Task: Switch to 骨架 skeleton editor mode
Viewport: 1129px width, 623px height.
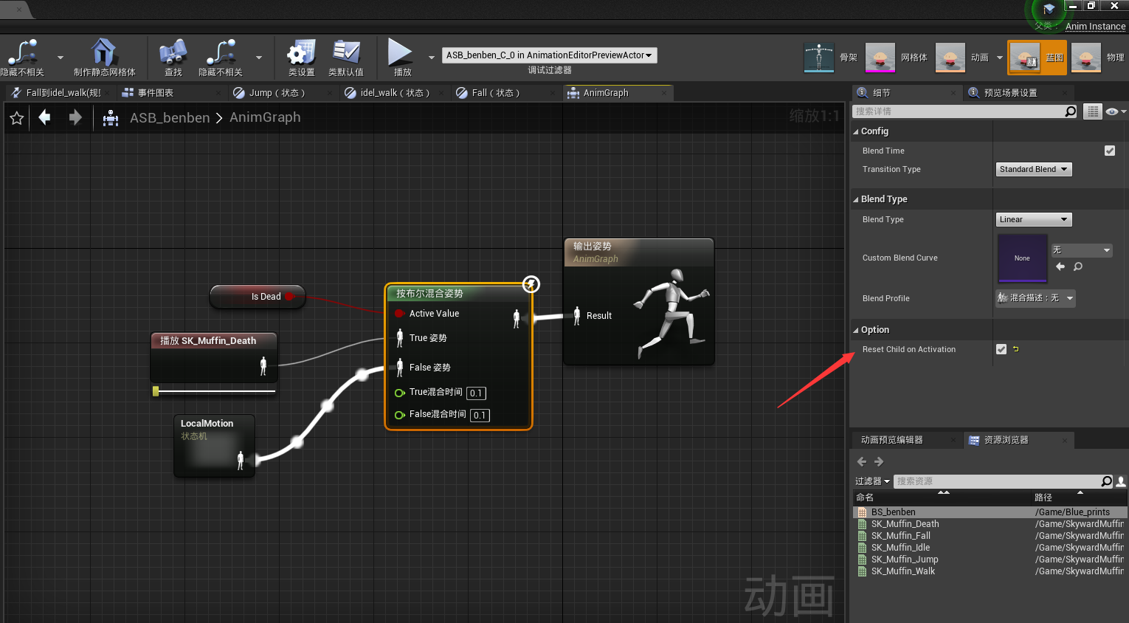Action: click(819, 58)
